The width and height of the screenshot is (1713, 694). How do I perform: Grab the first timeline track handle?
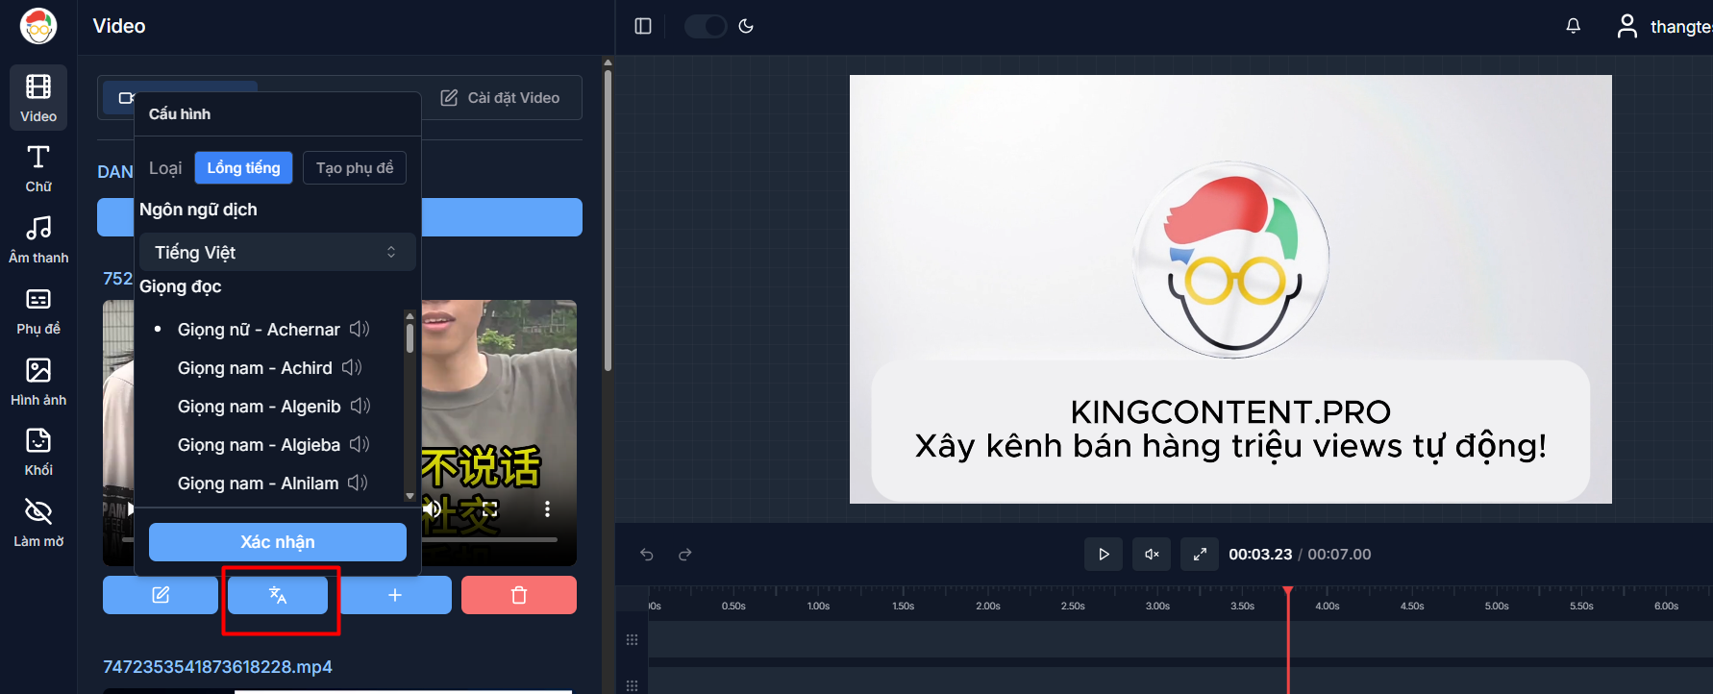pos(632,639)
